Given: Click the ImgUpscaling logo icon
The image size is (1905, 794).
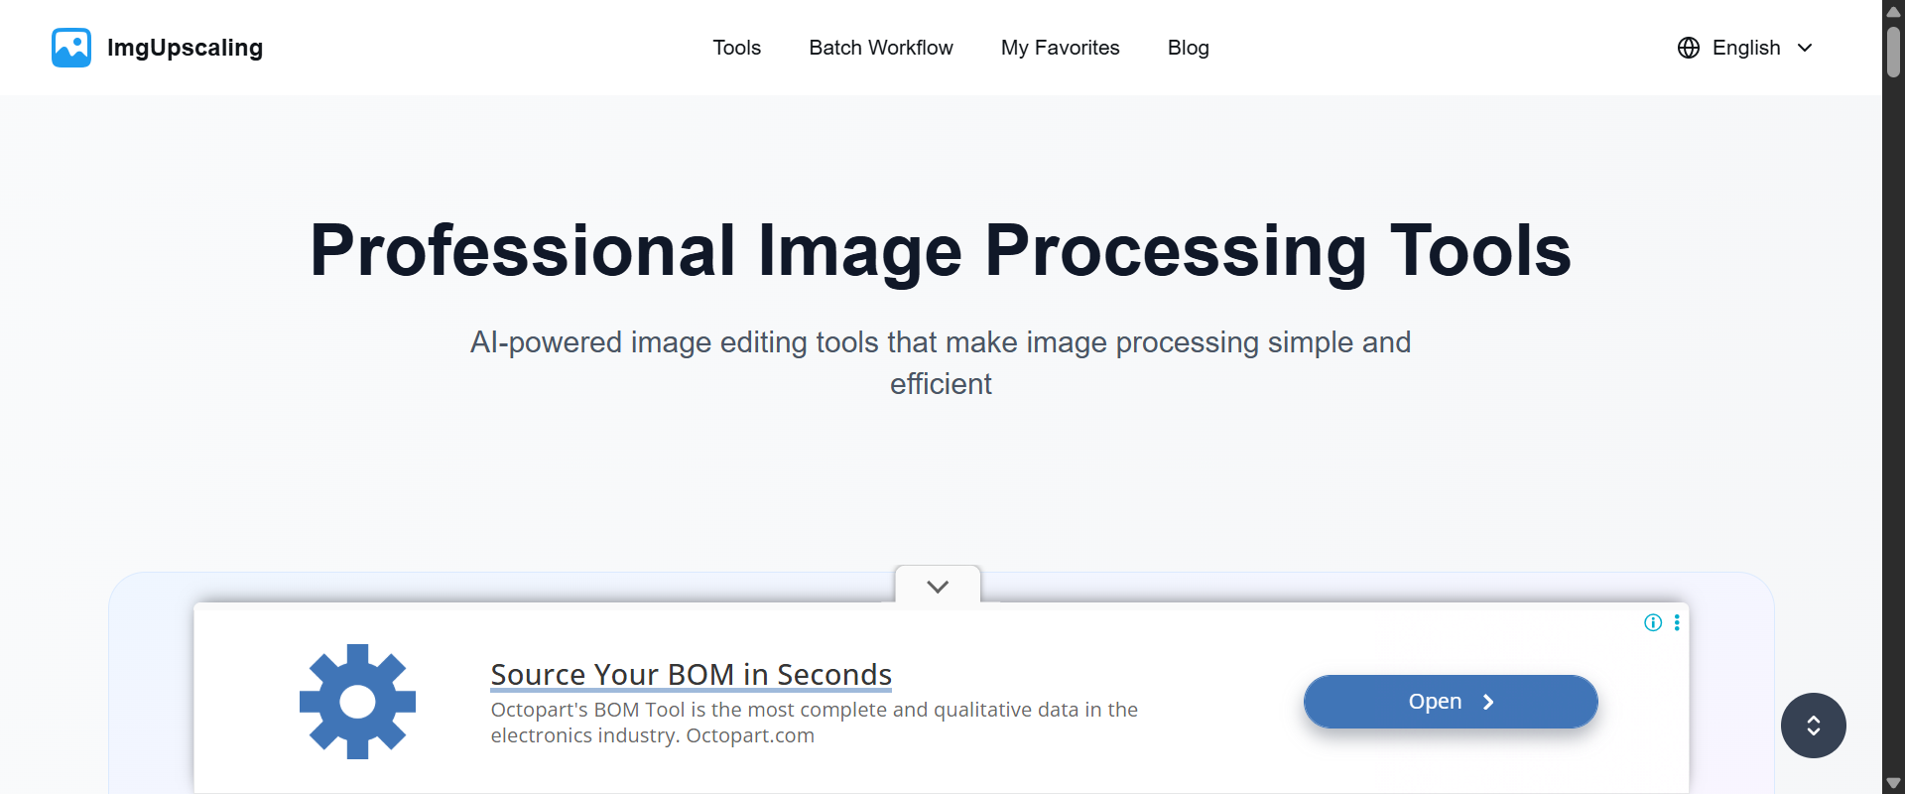Looking at the screenshot, I should [x=70, y=47].
